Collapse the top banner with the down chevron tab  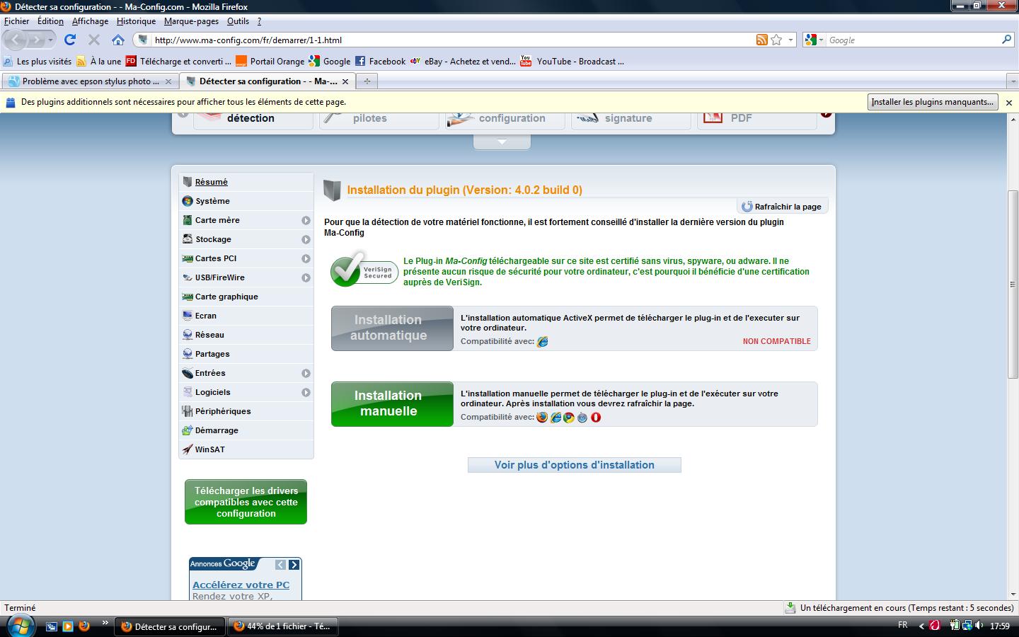502,142
